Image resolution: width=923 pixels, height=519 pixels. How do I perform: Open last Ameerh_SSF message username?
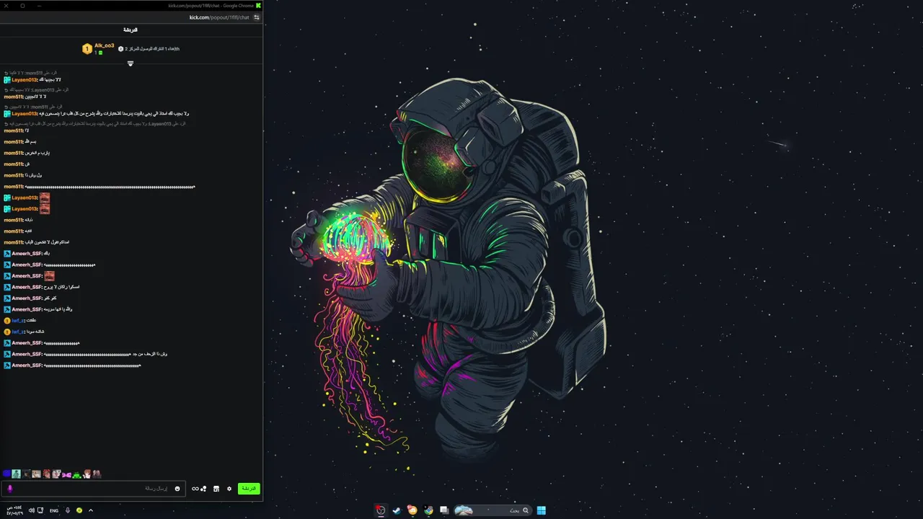(27, 365)
